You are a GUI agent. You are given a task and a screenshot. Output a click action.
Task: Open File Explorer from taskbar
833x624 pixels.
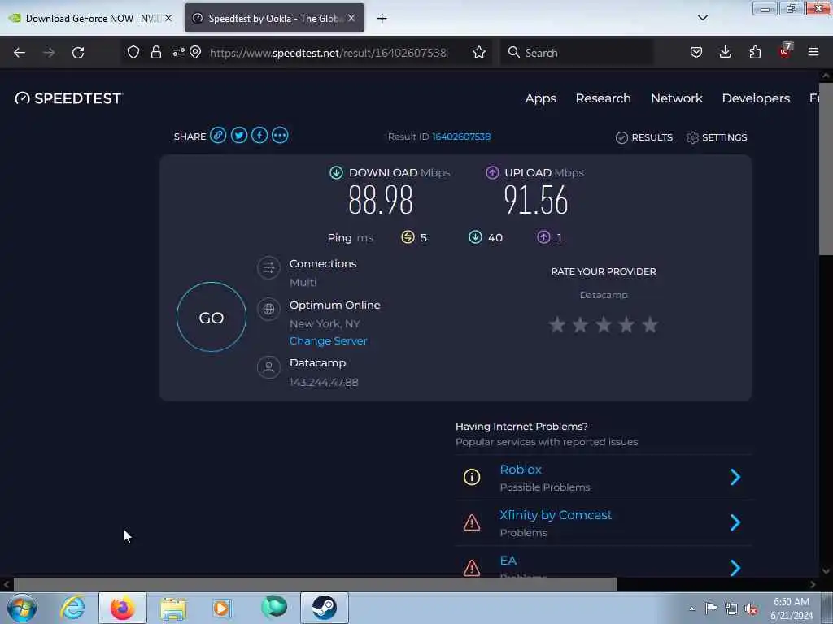point(173,608)
